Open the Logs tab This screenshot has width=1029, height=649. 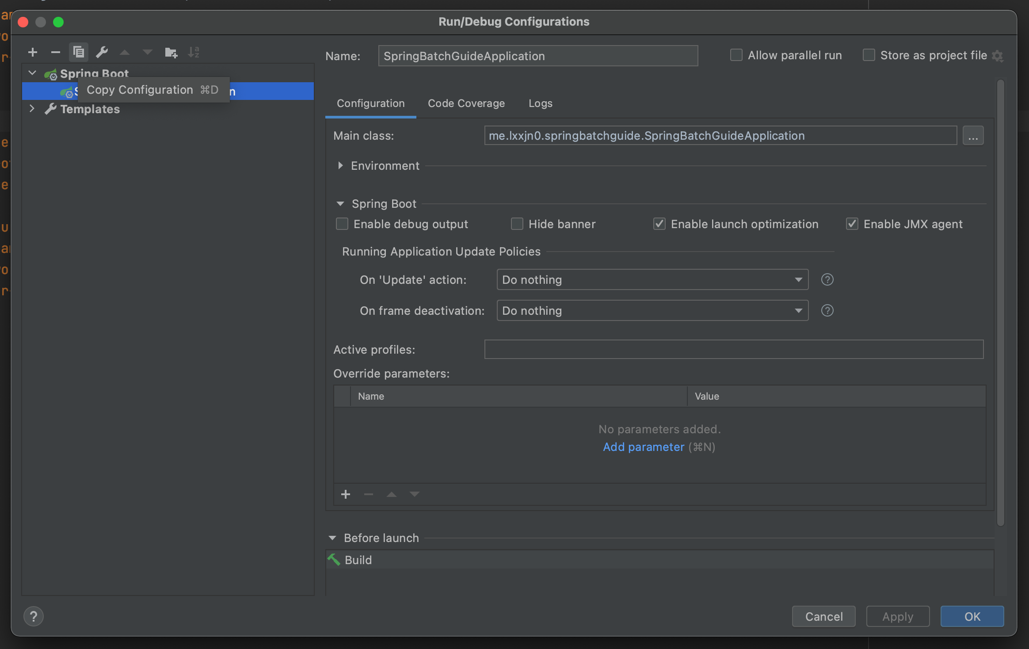[x=540, y=103]
